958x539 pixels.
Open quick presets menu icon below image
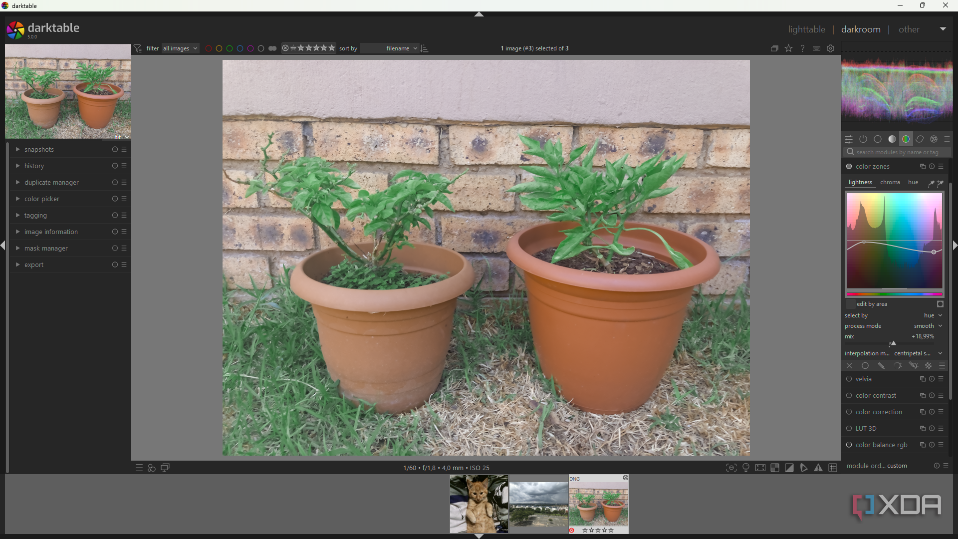tap(139, 468)
